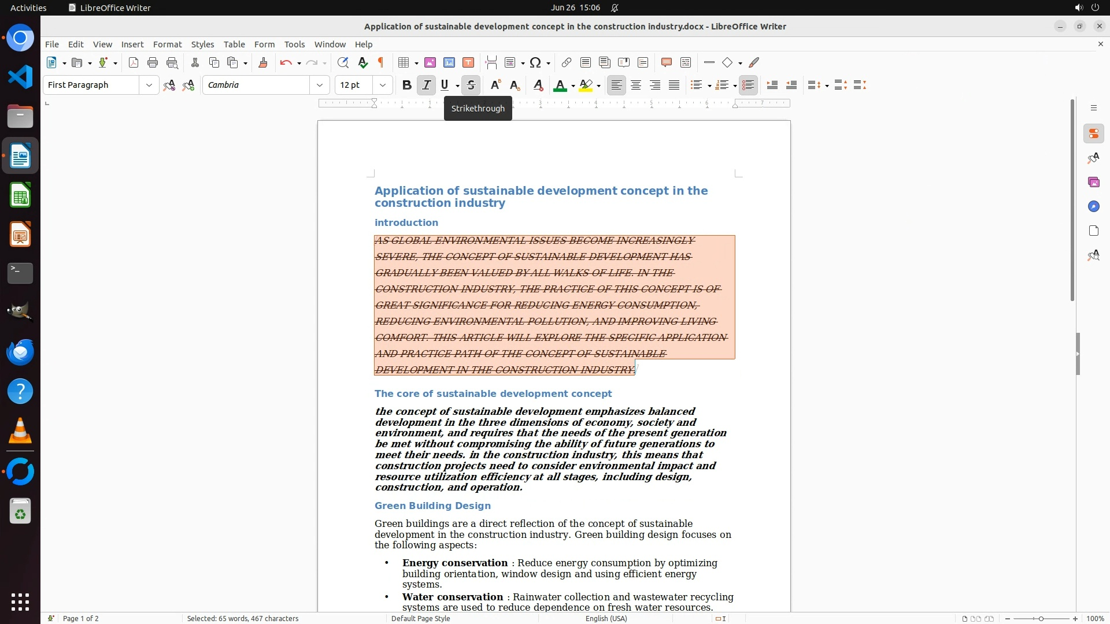The image size is (1110, 624).
Task: Expand the paragraph style dropdown
Action: click(149, 86)
